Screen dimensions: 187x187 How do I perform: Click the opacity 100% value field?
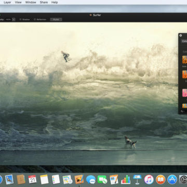pos(8,19)
